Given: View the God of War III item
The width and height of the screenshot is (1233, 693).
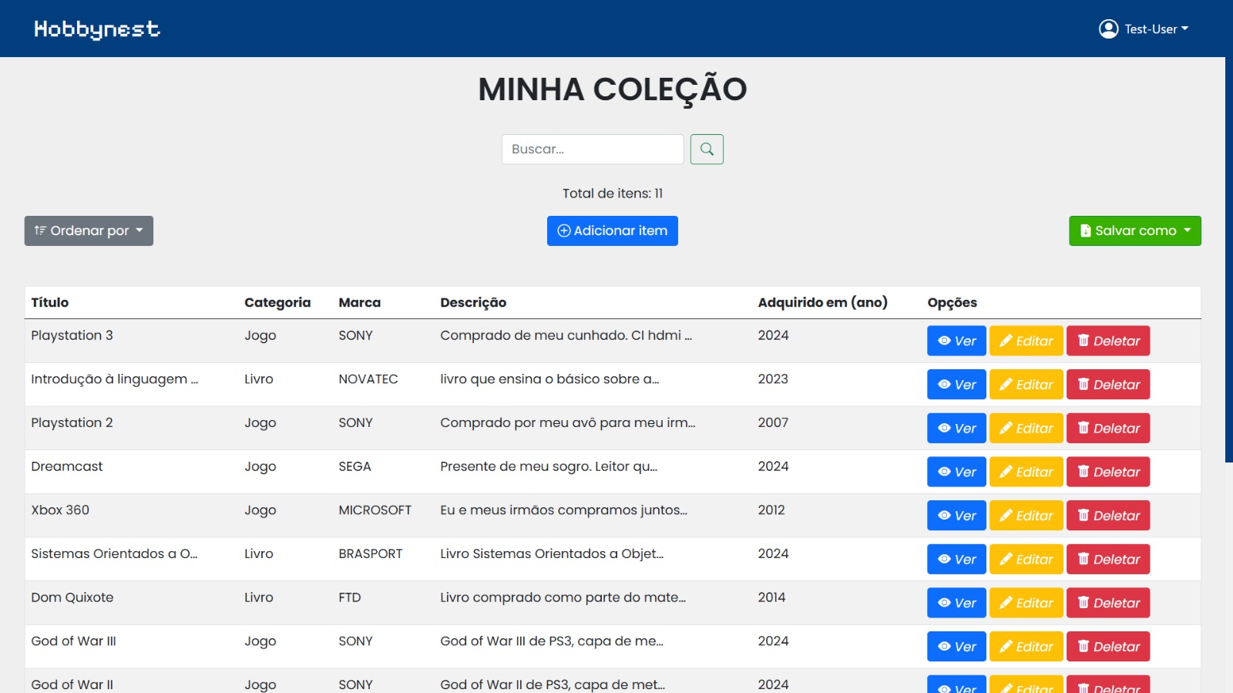Looking at the screenshot, I should pyautogui.click(x=956, y=647).
